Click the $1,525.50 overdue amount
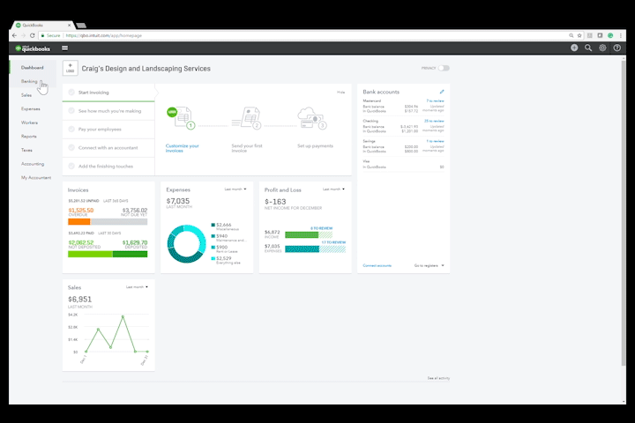The height and width of the screenshot is (423, 635). 81,210
